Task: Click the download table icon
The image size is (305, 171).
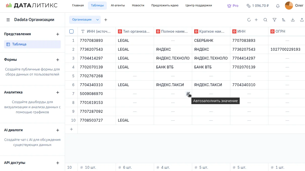Action: 293,20
